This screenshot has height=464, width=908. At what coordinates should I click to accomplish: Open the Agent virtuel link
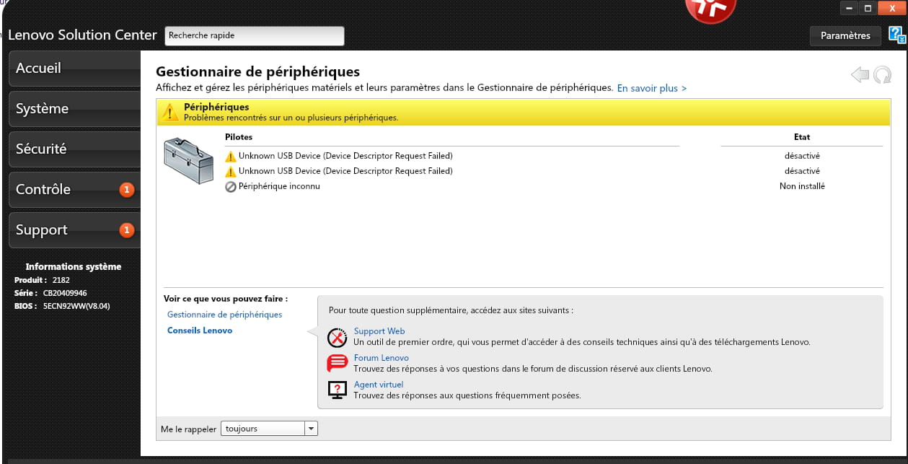point(378,385)
